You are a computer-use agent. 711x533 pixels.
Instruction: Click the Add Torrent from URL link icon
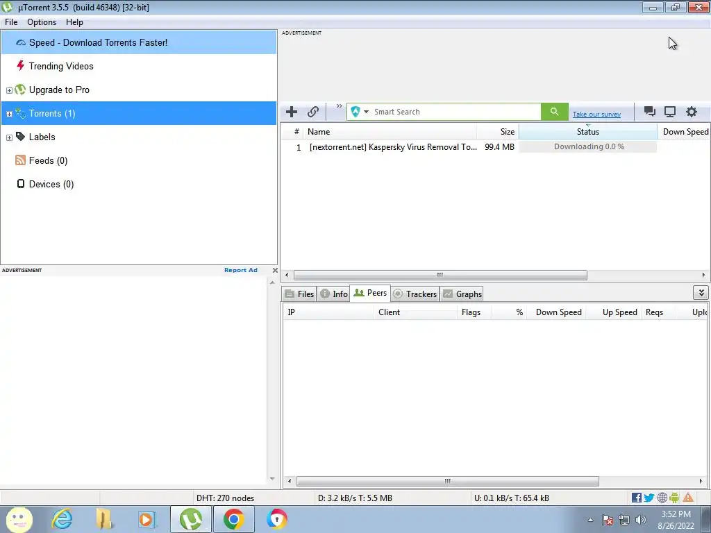[x=313, y=112]
